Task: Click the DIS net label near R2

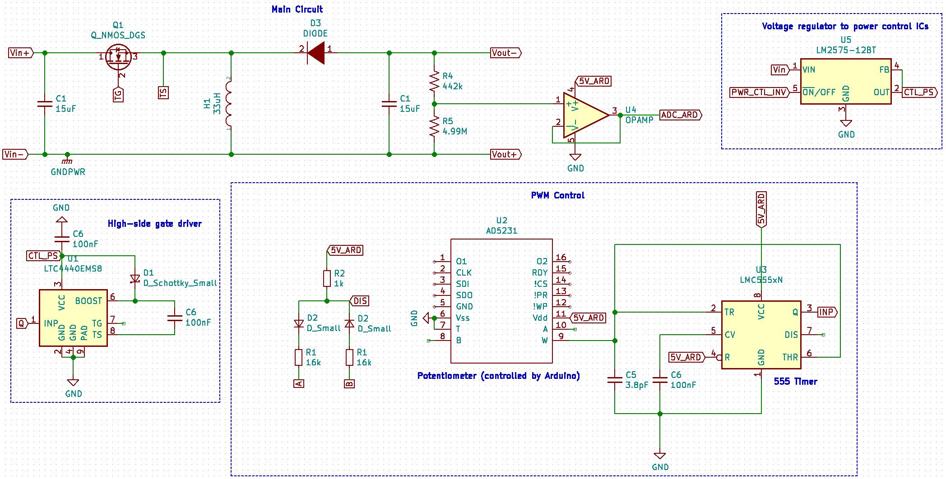Action: pos(360,301)
